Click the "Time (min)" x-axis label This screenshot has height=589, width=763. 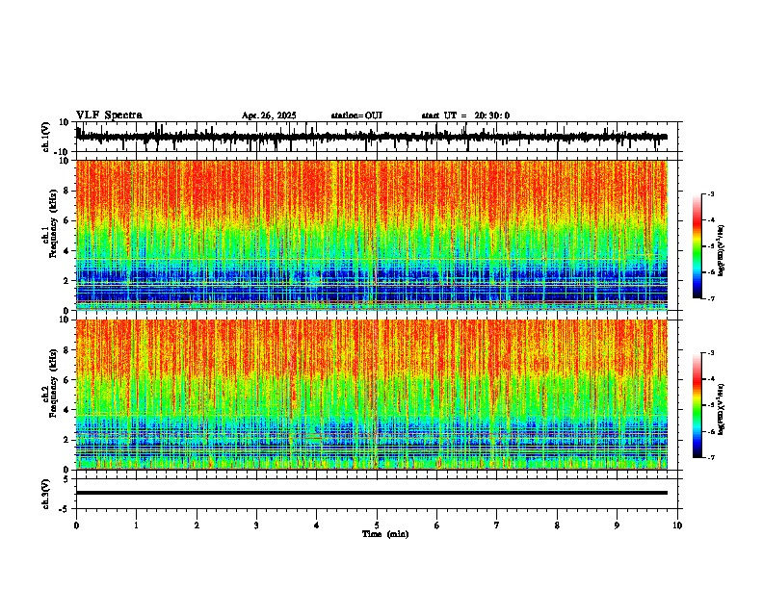pyautogui.click(x=385, y=534)
